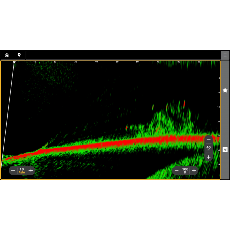Select the 75° temperature box in the sidebar
This screenshot has width=230, height=230.
[225, 150]
